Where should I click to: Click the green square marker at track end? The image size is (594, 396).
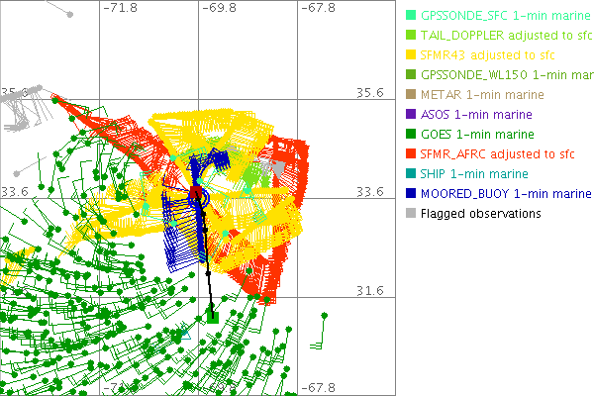coord(212,317)
